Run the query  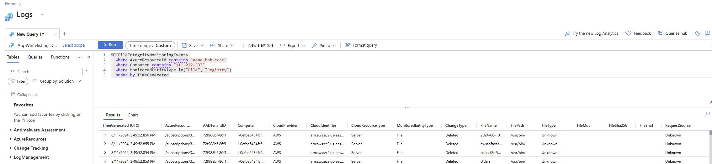[110, 45]
